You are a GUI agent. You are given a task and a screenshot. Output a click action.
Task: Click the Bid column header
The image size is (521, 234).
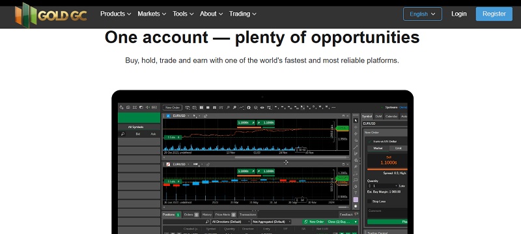[138, 134]
